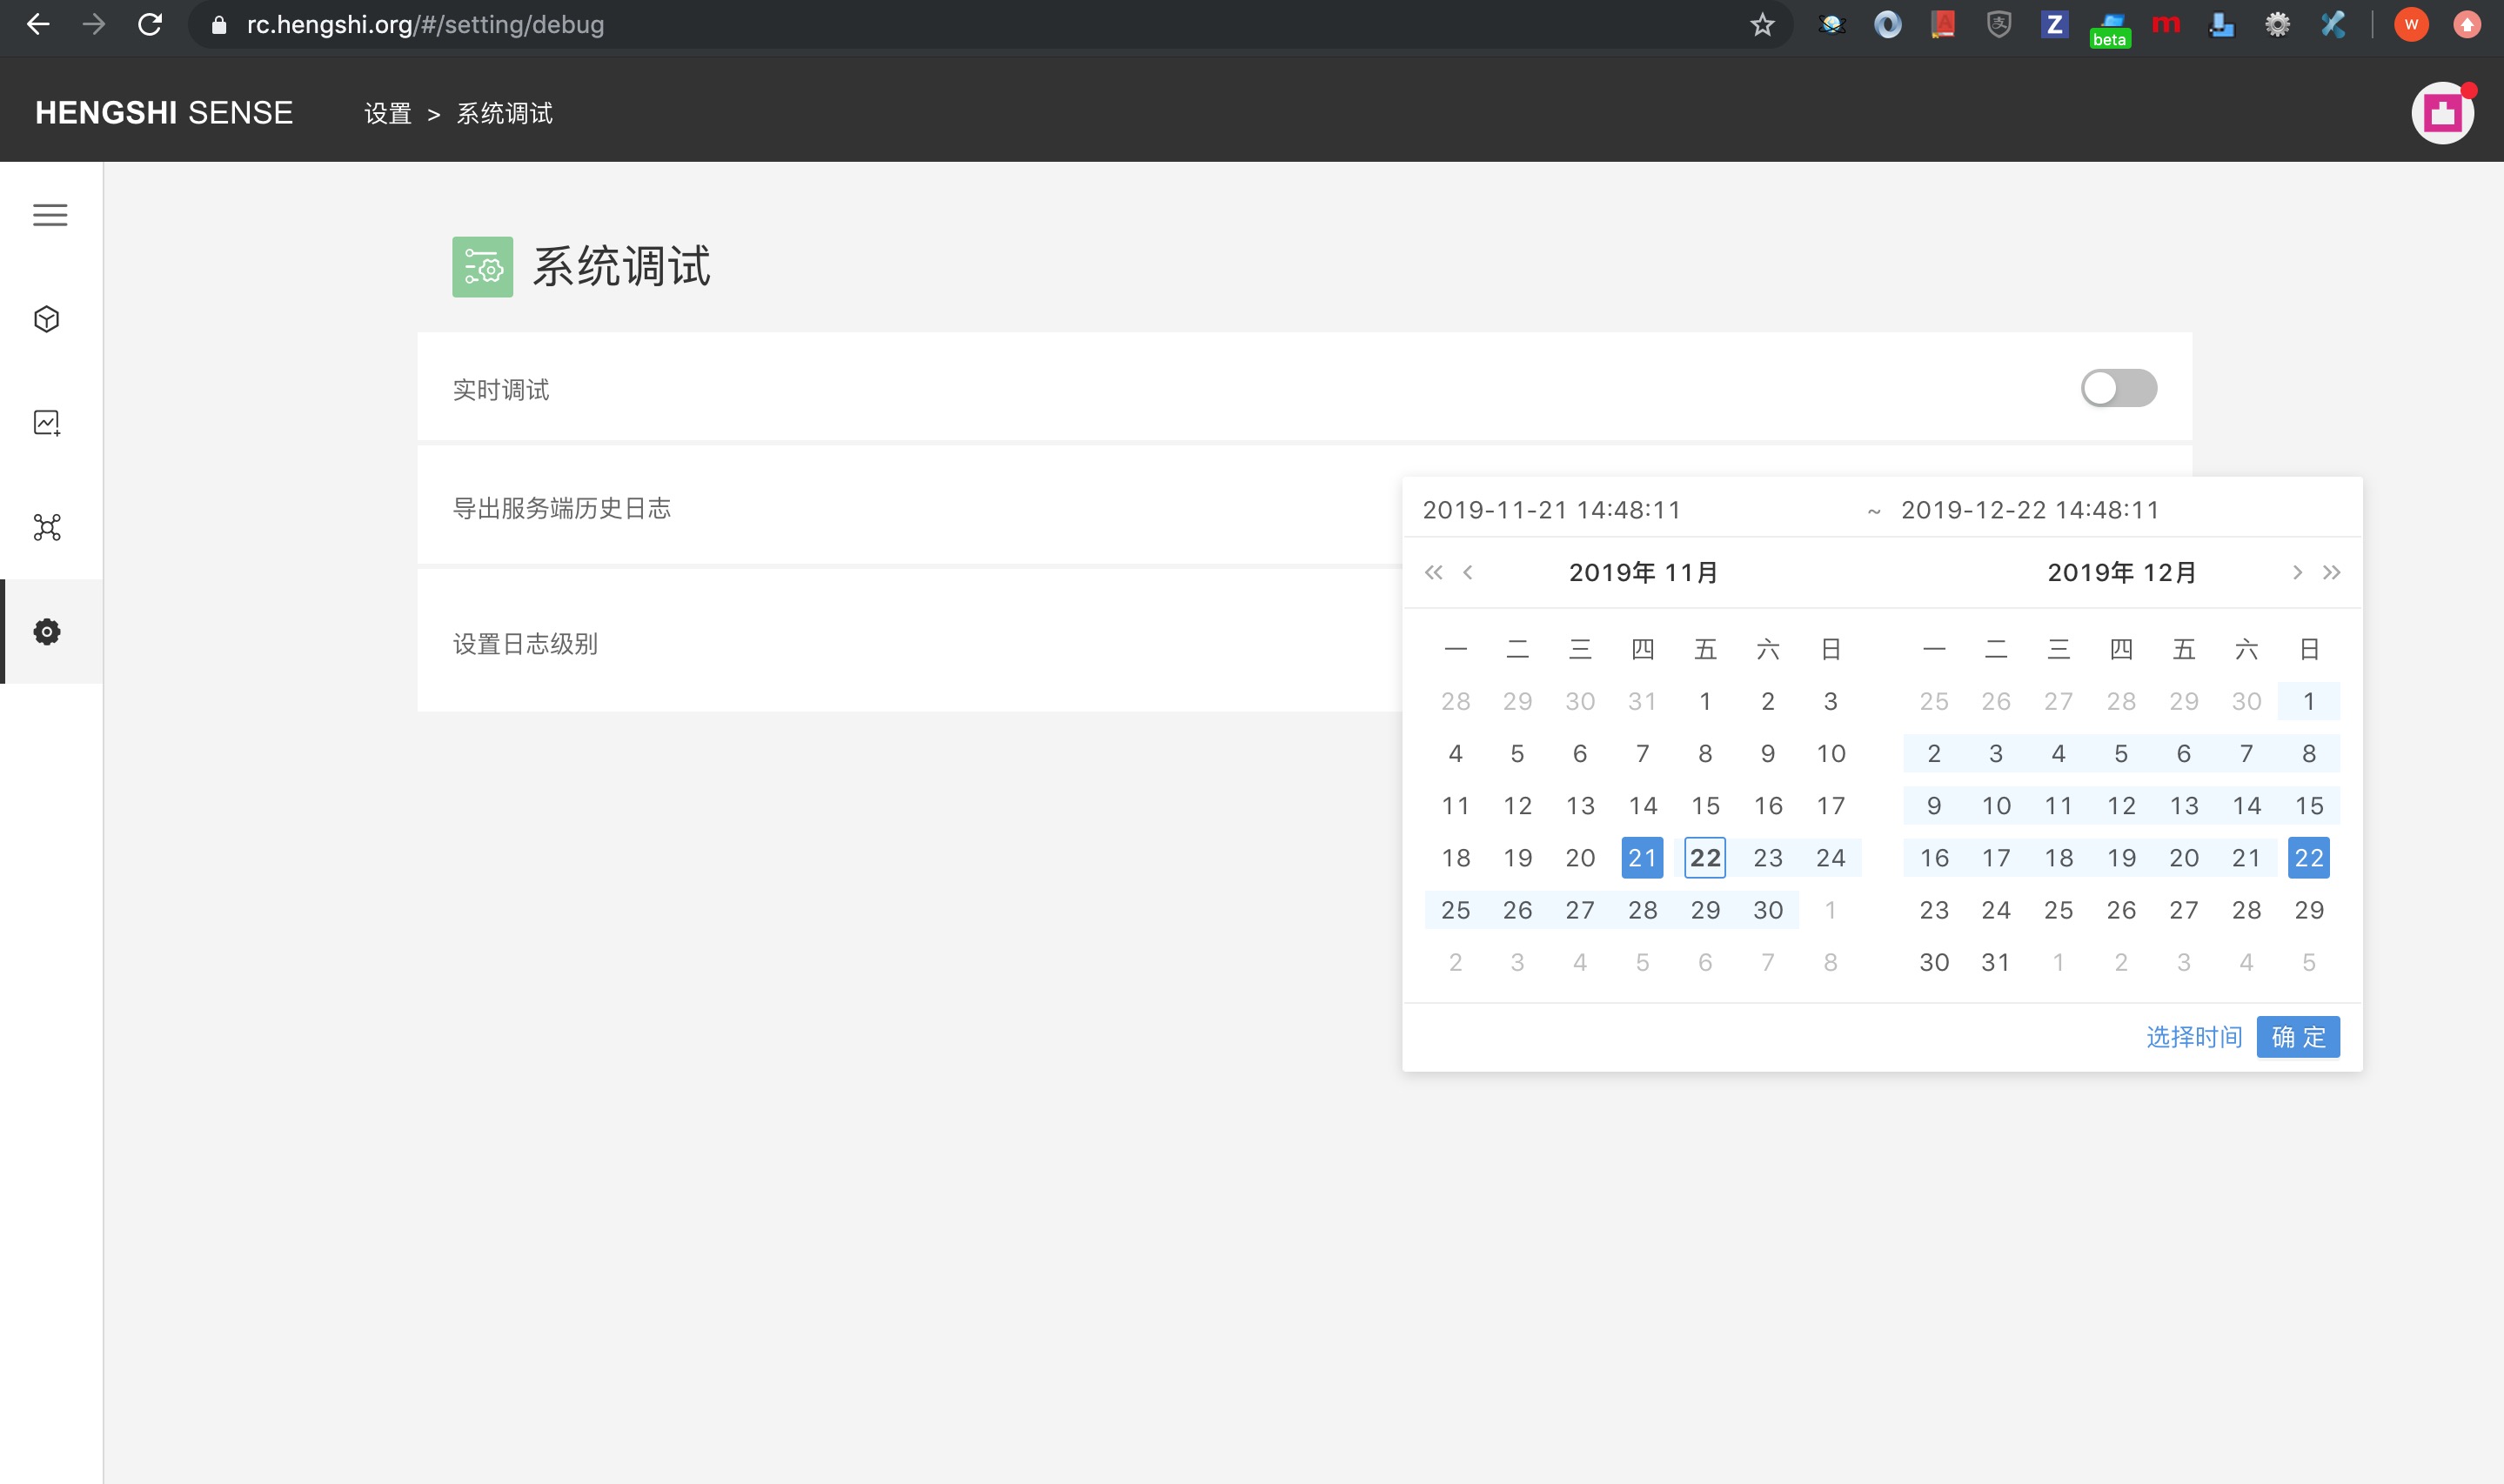Click the 2019年 12月 calendar header
The width and height of the screenshot is (2504, 1484).
coord(2121,572)
